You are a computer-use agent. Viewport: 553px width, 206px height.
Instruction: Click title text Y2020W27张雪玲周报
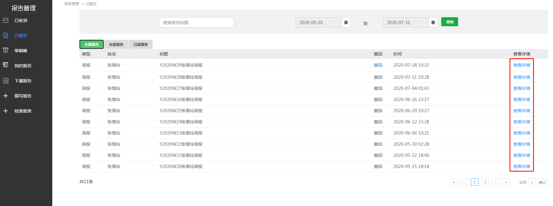pyautogui.click(x=181, y=88)
